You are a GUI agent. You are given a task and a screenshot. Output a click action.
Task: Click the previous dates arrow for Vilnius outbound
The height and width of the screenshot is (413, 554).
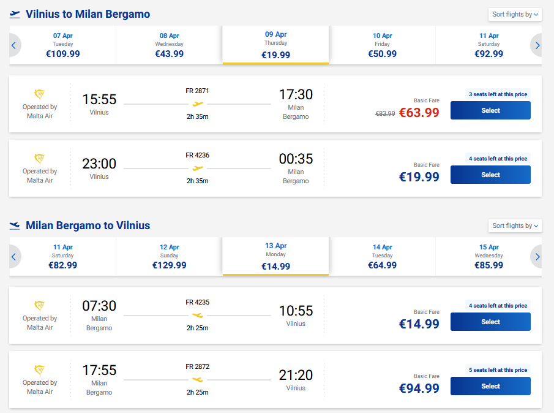click(14, 45)
